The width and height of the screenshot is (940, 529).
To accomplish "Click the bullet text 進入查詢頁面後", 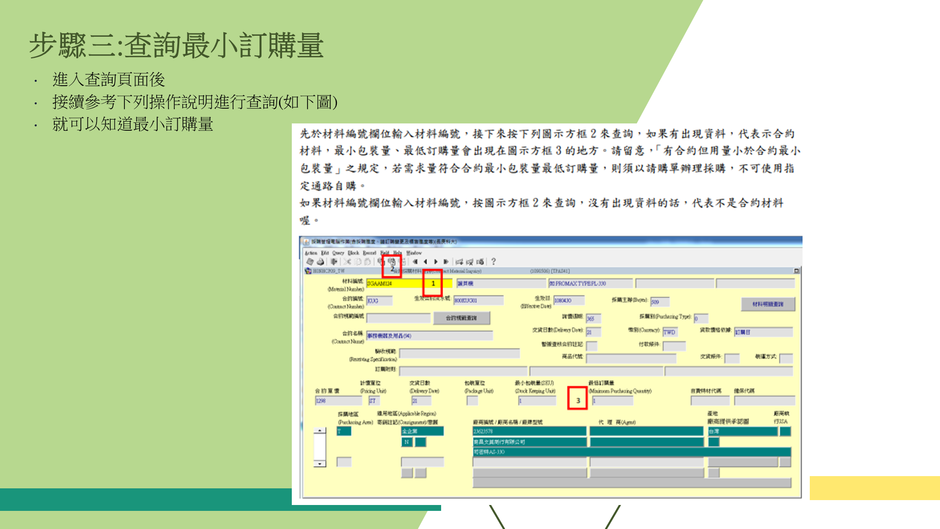I will click(109, 79).
